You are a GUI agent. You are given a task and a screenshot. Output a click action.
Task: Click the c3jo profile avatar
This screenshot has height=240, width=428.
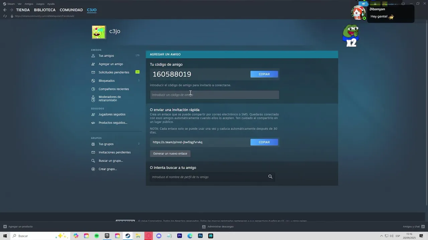(x=99, y=32)
